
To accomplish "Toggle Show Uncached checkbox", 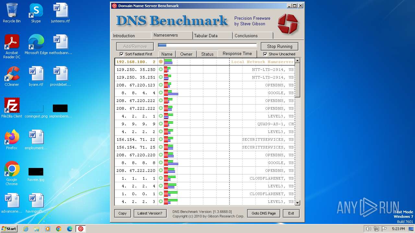I will coord(265,54).
